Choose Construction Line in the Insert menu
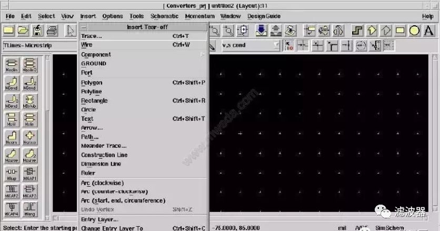 (143, 155)
